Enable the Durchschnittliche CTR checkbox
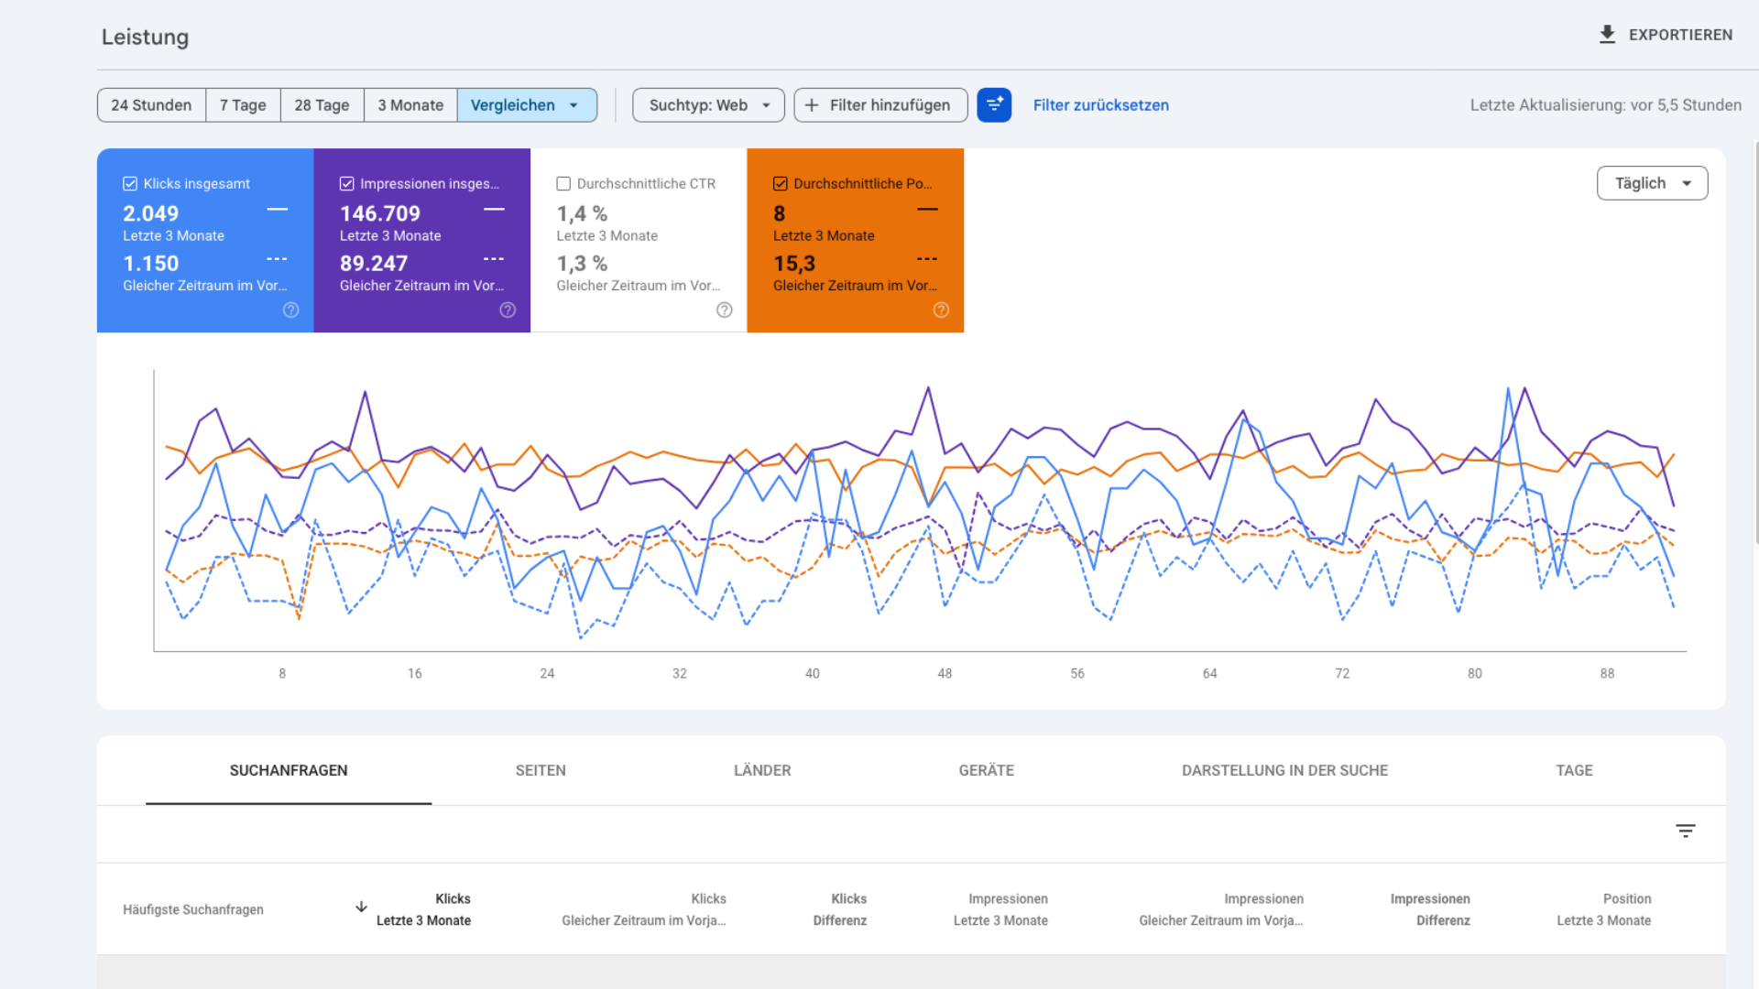 563,183
